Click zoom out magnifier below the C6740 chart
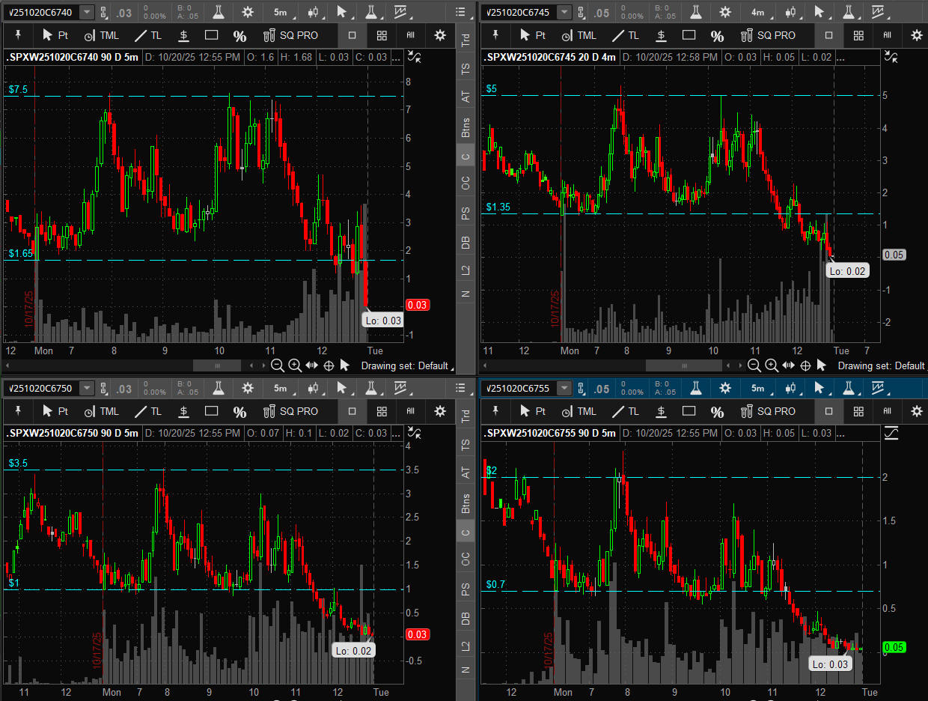928x701 pixels. tap(277, 365)
